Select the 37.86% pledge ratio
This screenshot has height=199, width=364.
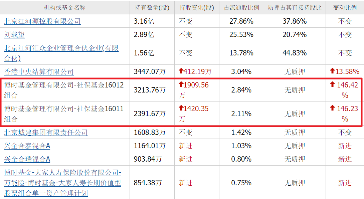295,21
